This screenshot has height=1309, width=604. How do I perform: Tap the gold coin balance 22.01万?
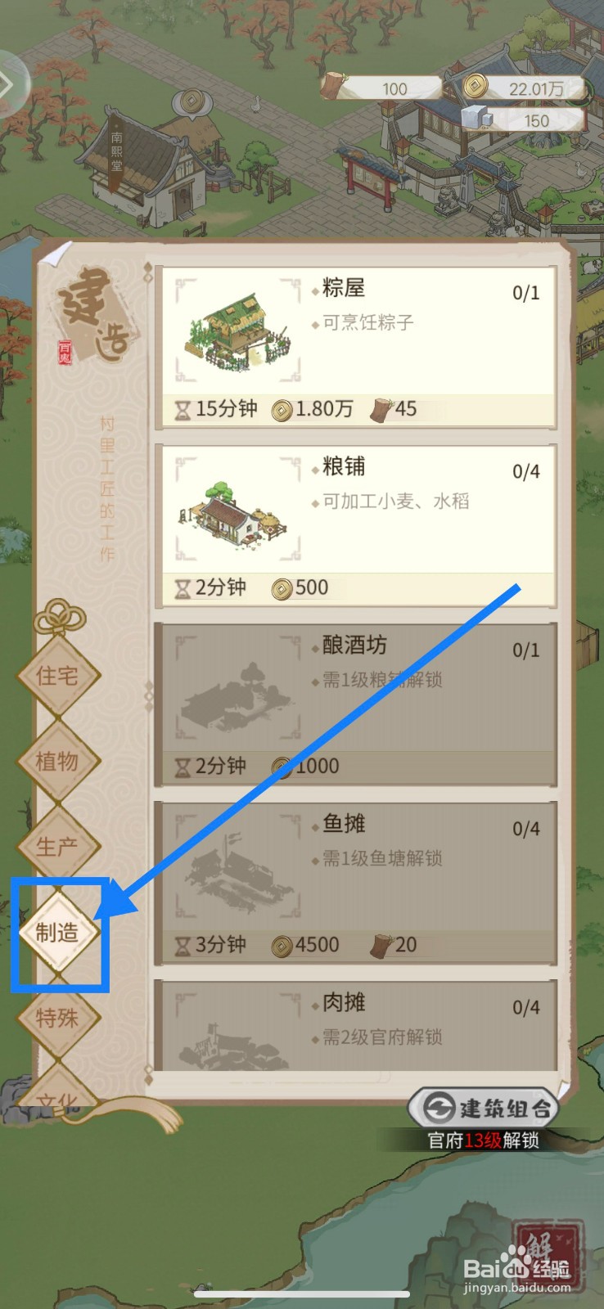(x=525, y=88)
